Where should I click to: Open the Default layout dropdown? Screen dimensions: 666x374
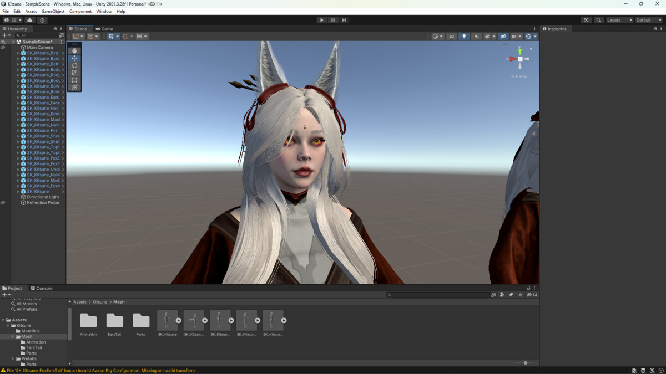648,20
